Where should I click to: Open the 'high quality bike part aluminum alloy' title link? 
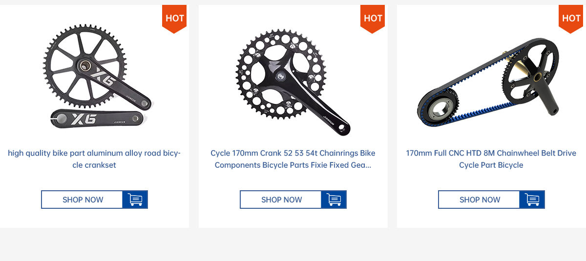[94, 159]
